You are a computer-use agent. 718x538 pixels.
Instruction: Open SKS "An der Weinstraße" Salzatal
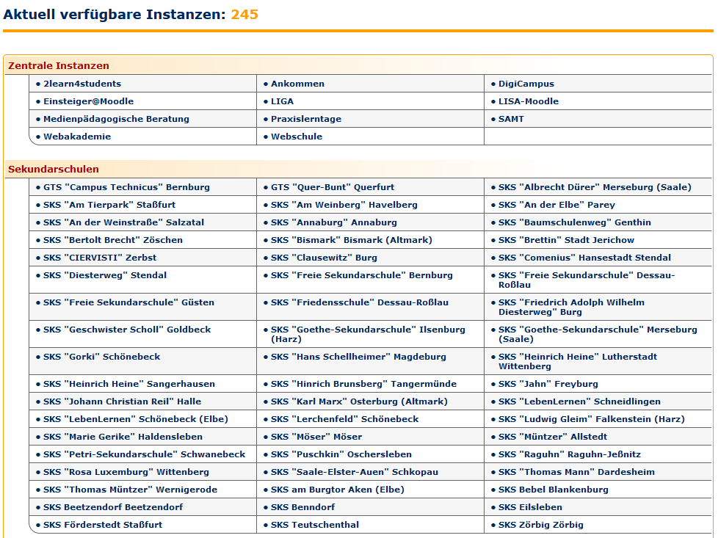click(123, 222)
